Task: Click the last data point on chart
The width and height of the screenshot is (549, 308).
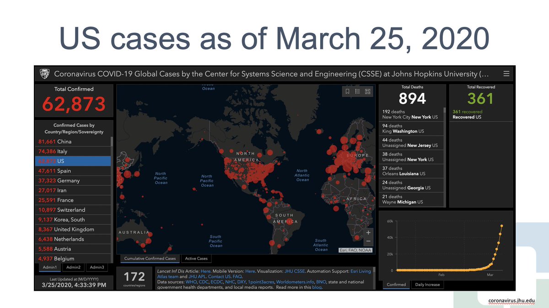Action: point(502,225)
